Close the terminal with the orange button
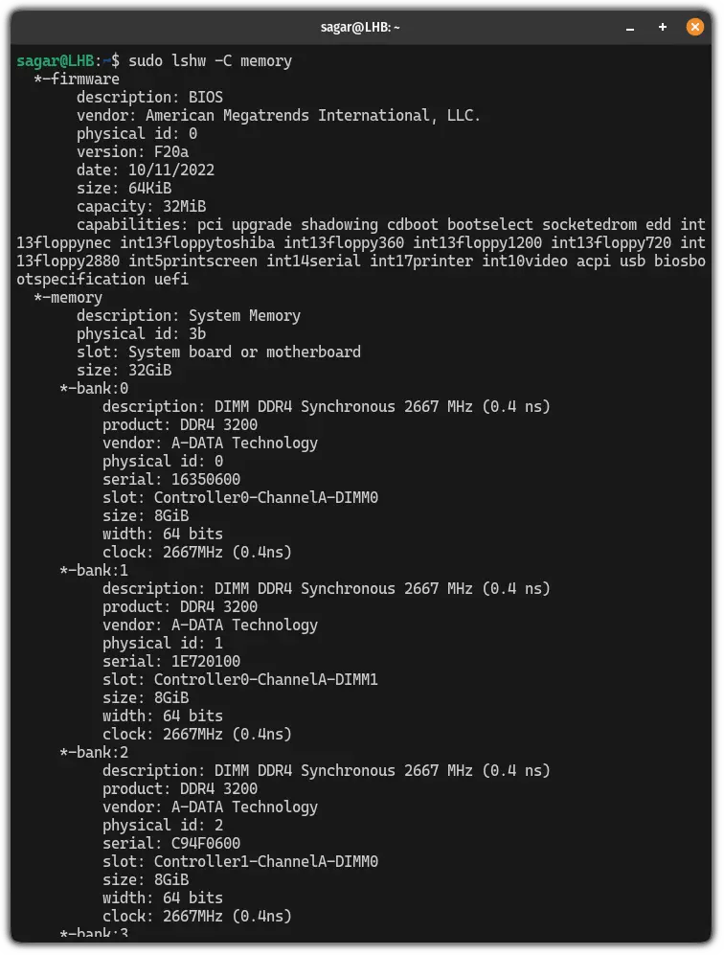Viewport: 724px width, 955px height. click(694, 26)
